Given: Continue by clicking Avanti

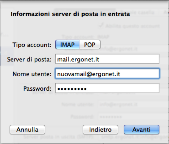Looking at the screenshot, I should 141,129.
